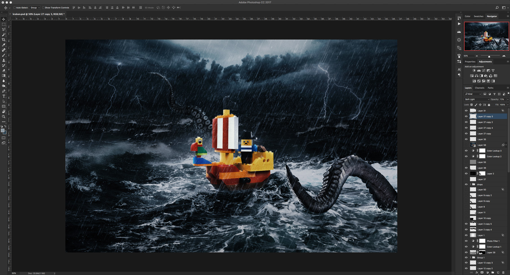Expand Group 1 folder
The image size is (510, 275).
point(470,258)
